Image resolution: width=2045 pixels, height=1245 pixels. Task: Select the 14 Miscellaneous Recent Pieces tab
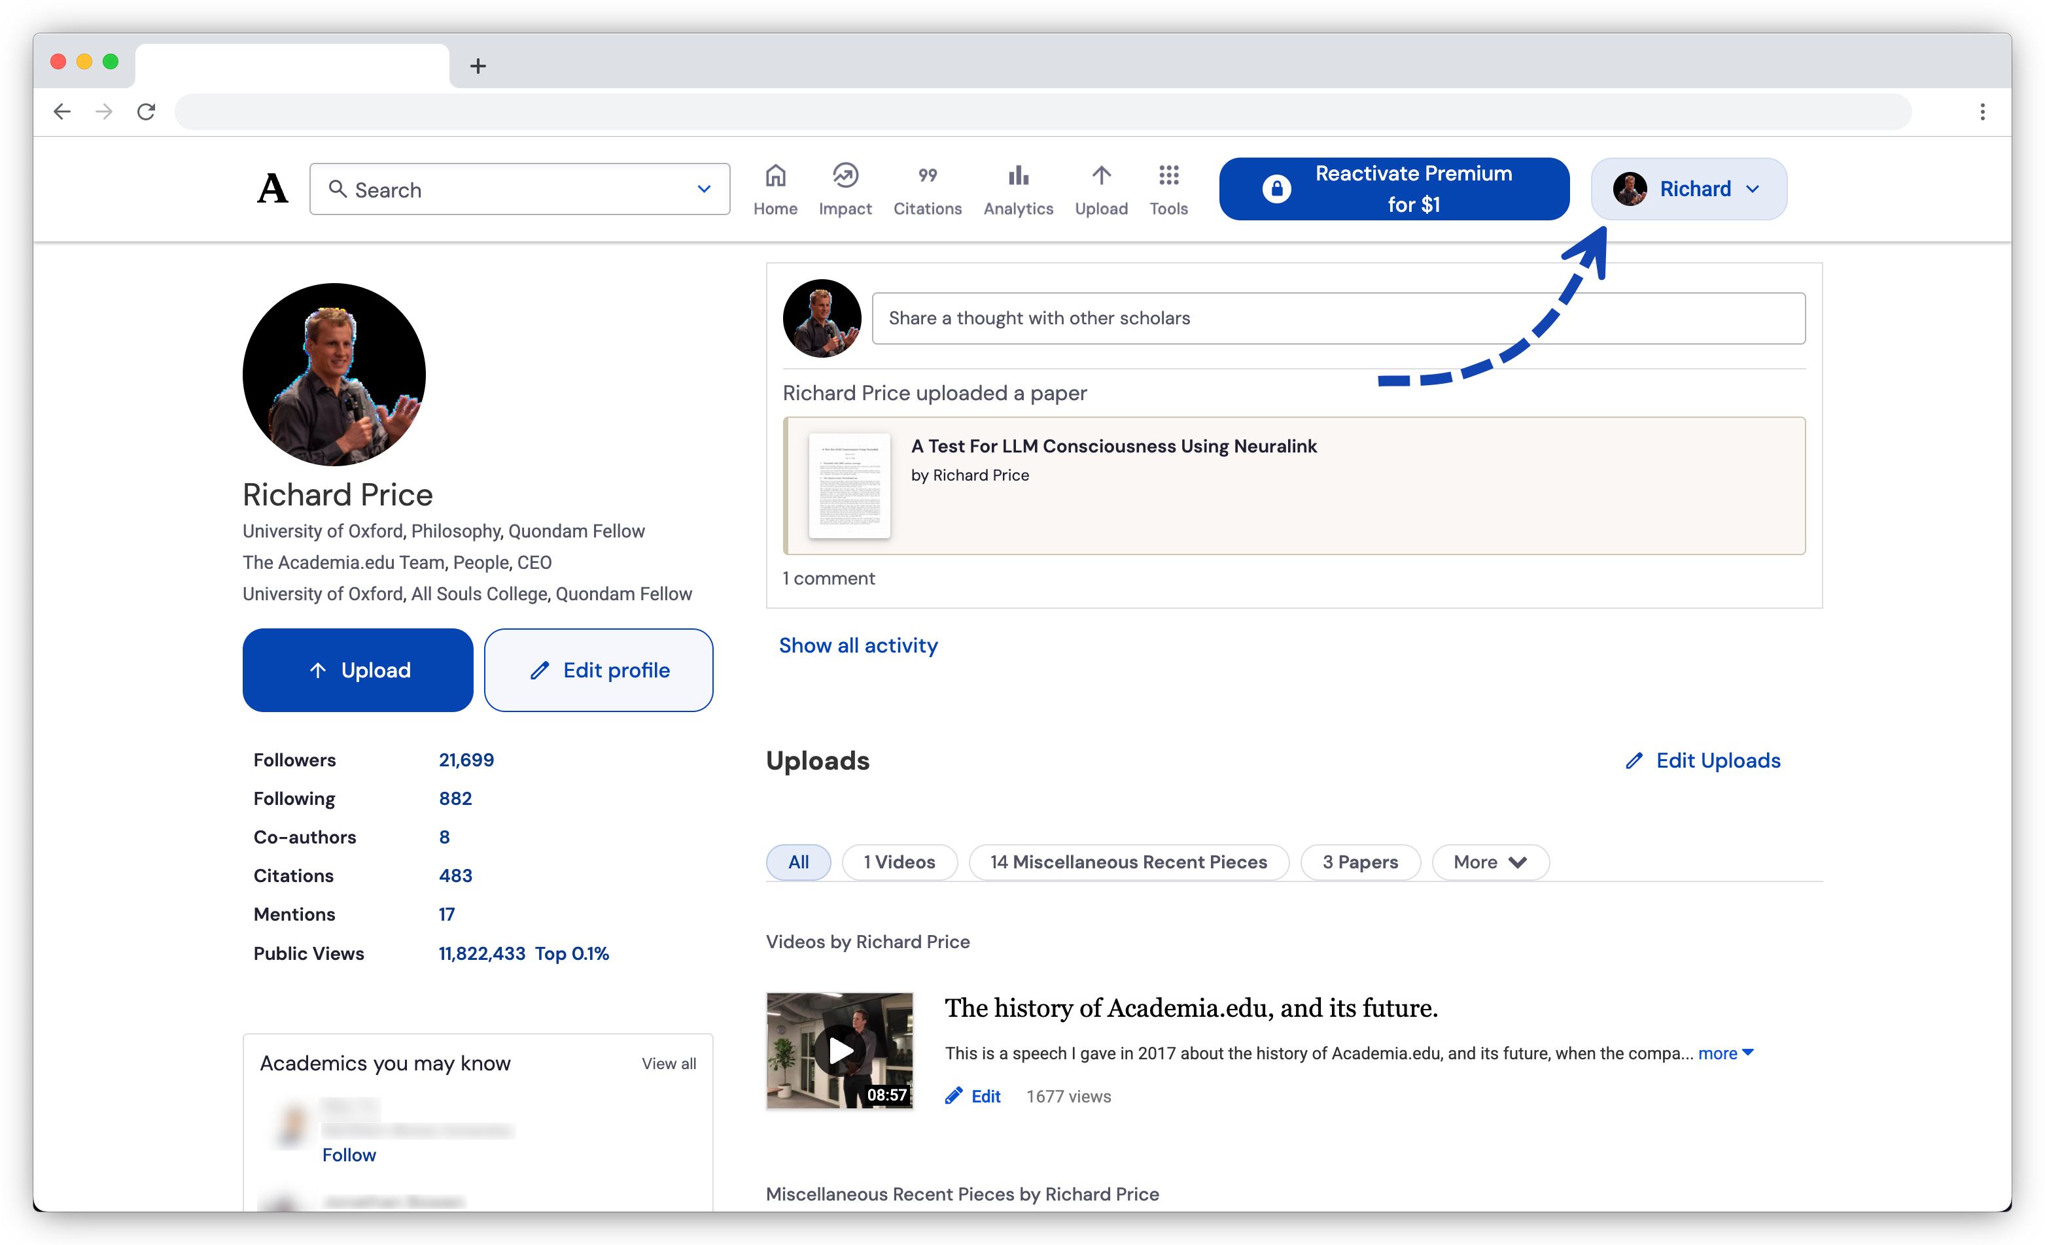1128,862
